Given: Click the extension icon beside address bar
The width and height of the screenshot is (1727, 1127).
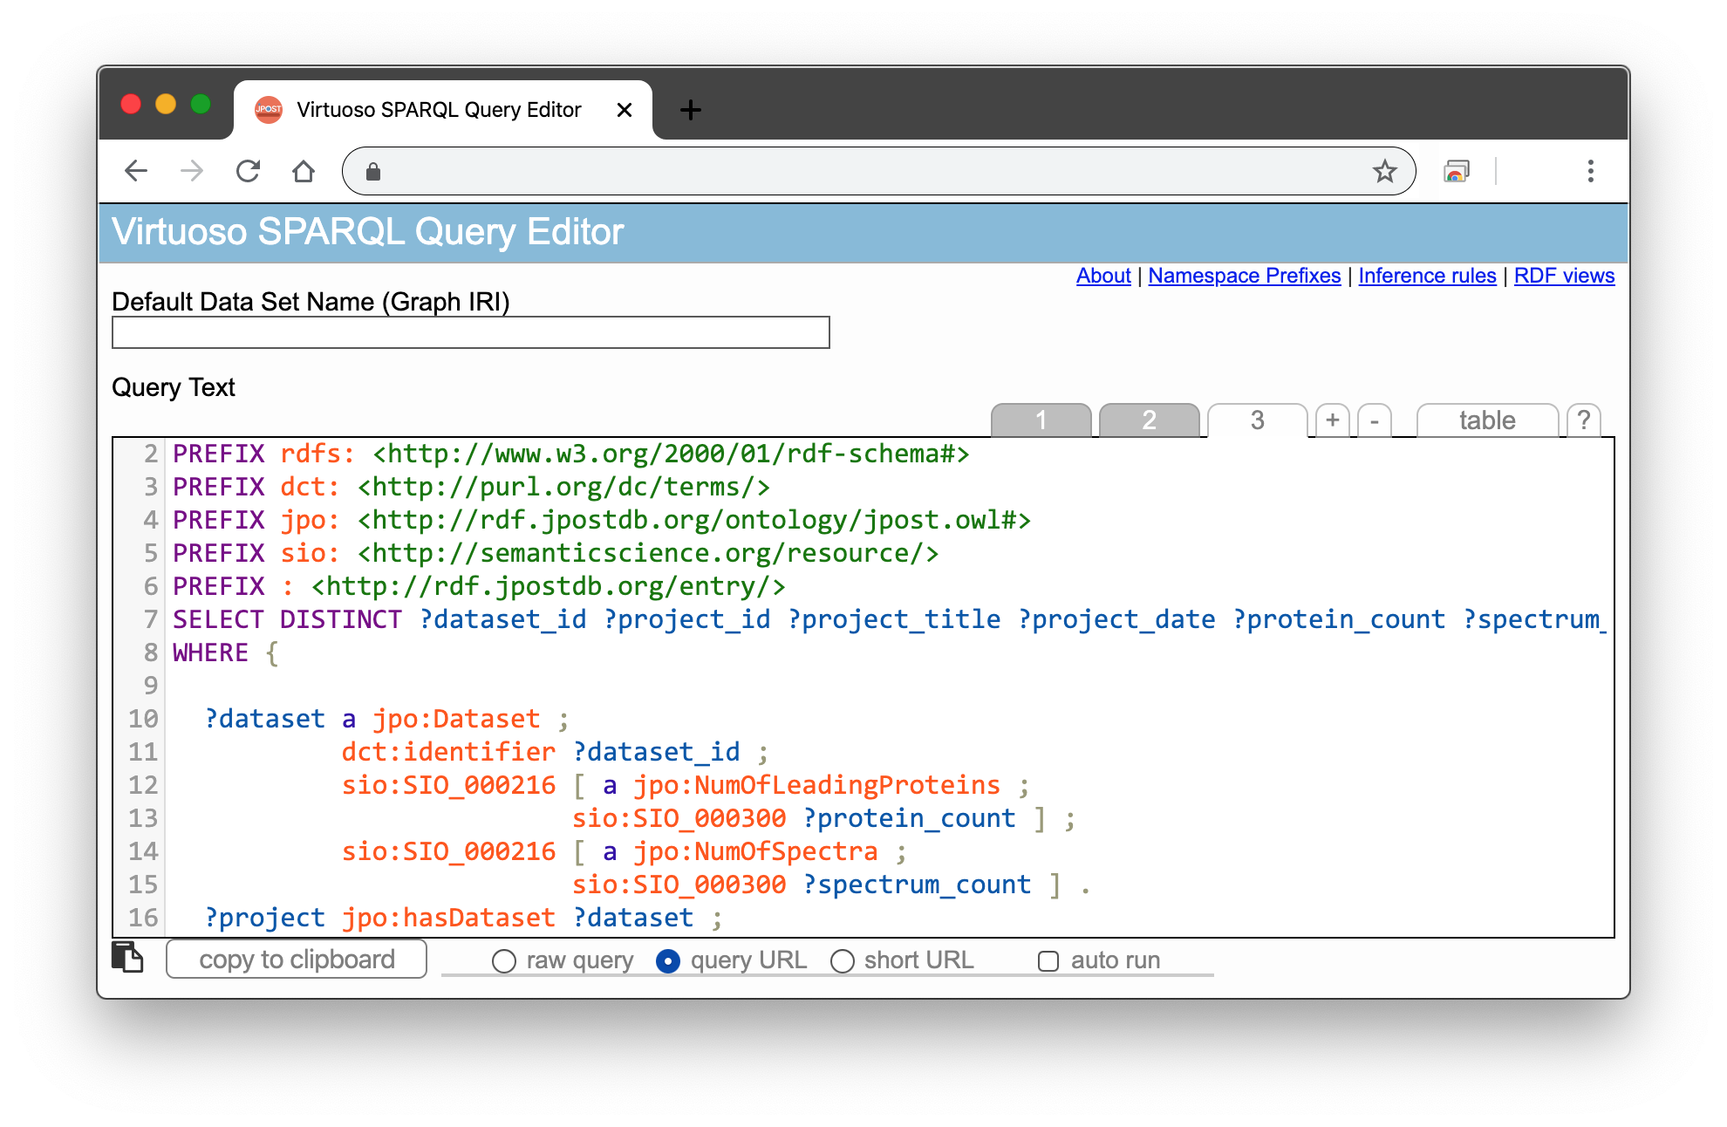Looking at the screenshot, I should [x=1457, y=171].
